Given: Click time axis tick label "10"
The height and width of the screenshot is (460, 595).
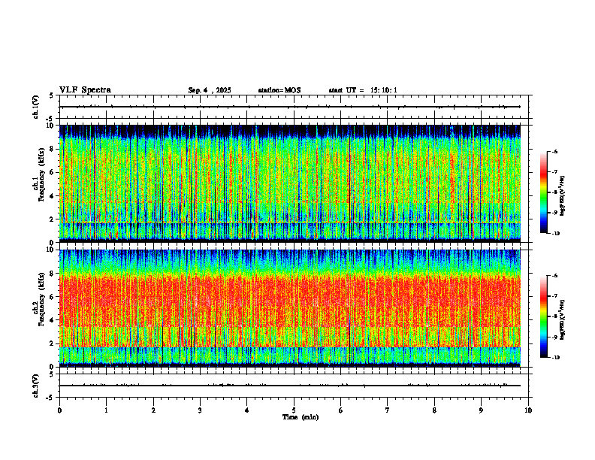Looking at the screenshot, I should (528, 410).
